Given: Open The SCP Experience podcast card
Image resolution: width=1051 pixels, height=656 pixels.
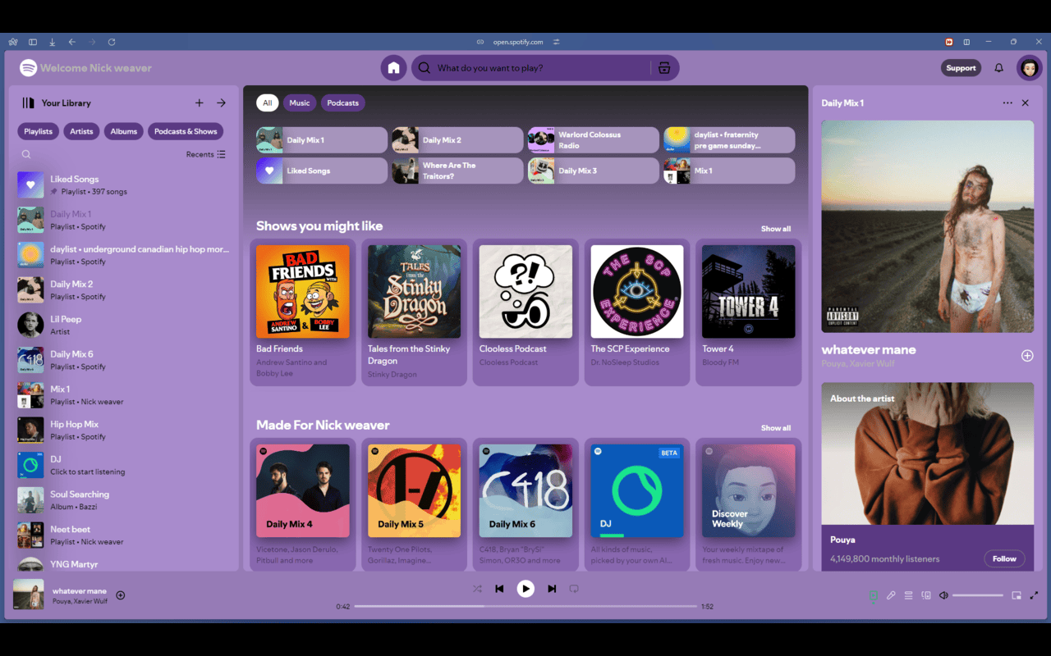Looking at the screenshot, I should tap(637, 312).
